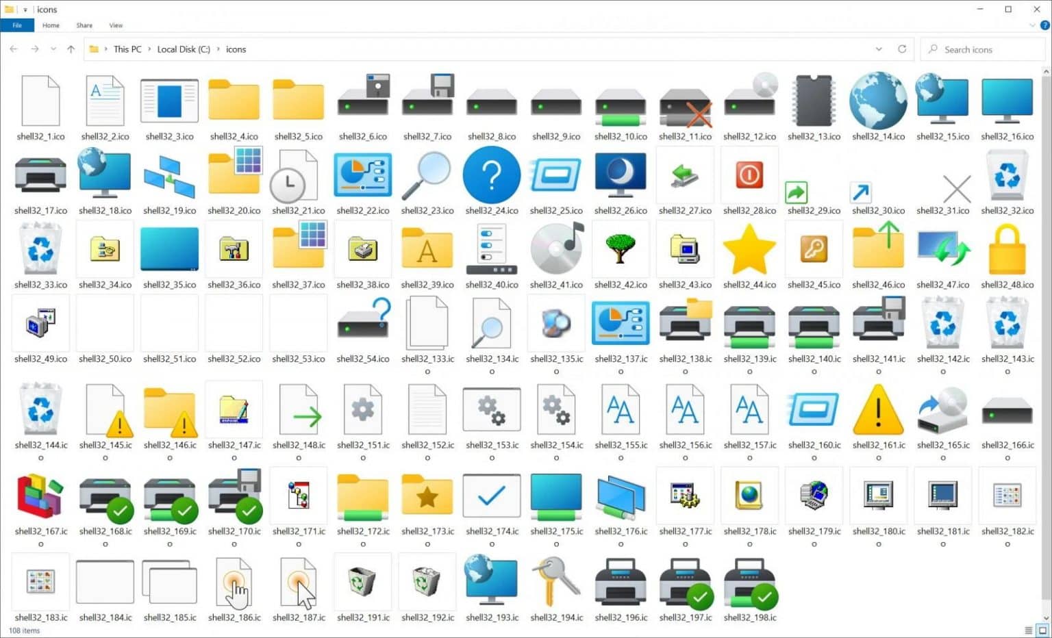The image size is (1052, 638).
Task: Open recent locations next to forward button
Action: point(53,49)
